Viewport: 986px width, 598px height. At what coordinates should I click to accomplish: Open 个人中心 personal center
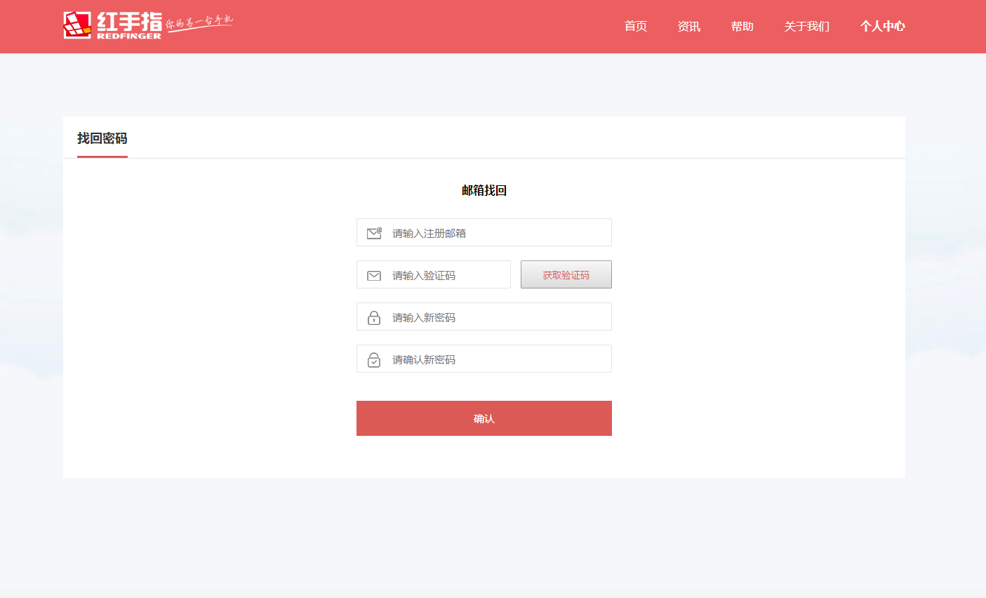click(x=882, y=27)
